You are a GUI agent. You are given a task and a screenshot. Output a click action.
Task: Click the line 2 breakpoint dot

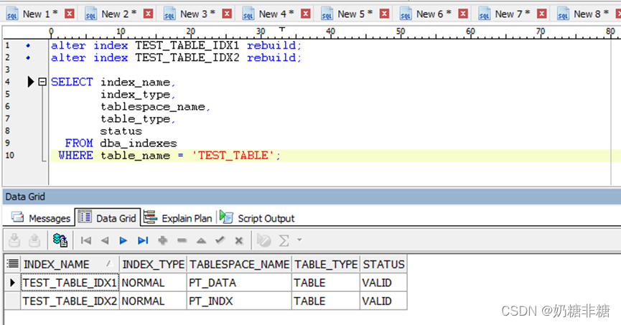28,58
